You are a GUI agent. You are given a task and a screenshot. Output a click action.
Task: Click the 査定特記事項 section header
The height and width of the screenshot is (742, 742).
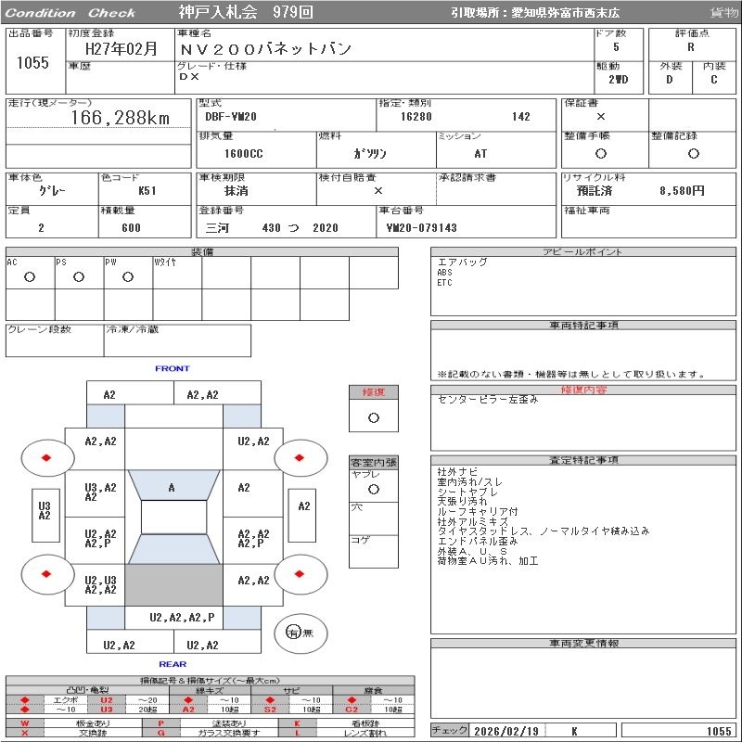coord(583,460)
